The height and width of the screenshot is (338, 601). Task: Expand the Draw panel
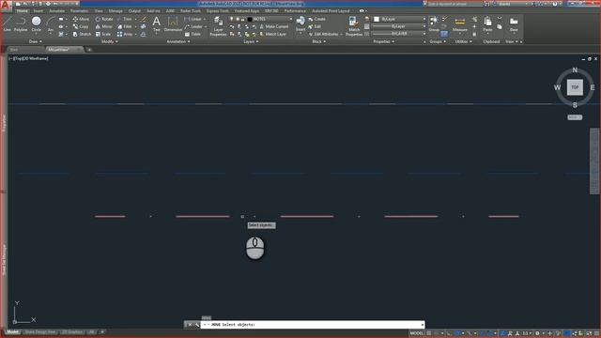[x=36, y=41]
